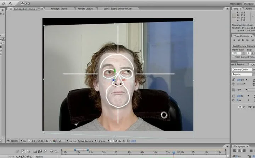Open the Century Gothic font family dropdown

tap(254, 69)
